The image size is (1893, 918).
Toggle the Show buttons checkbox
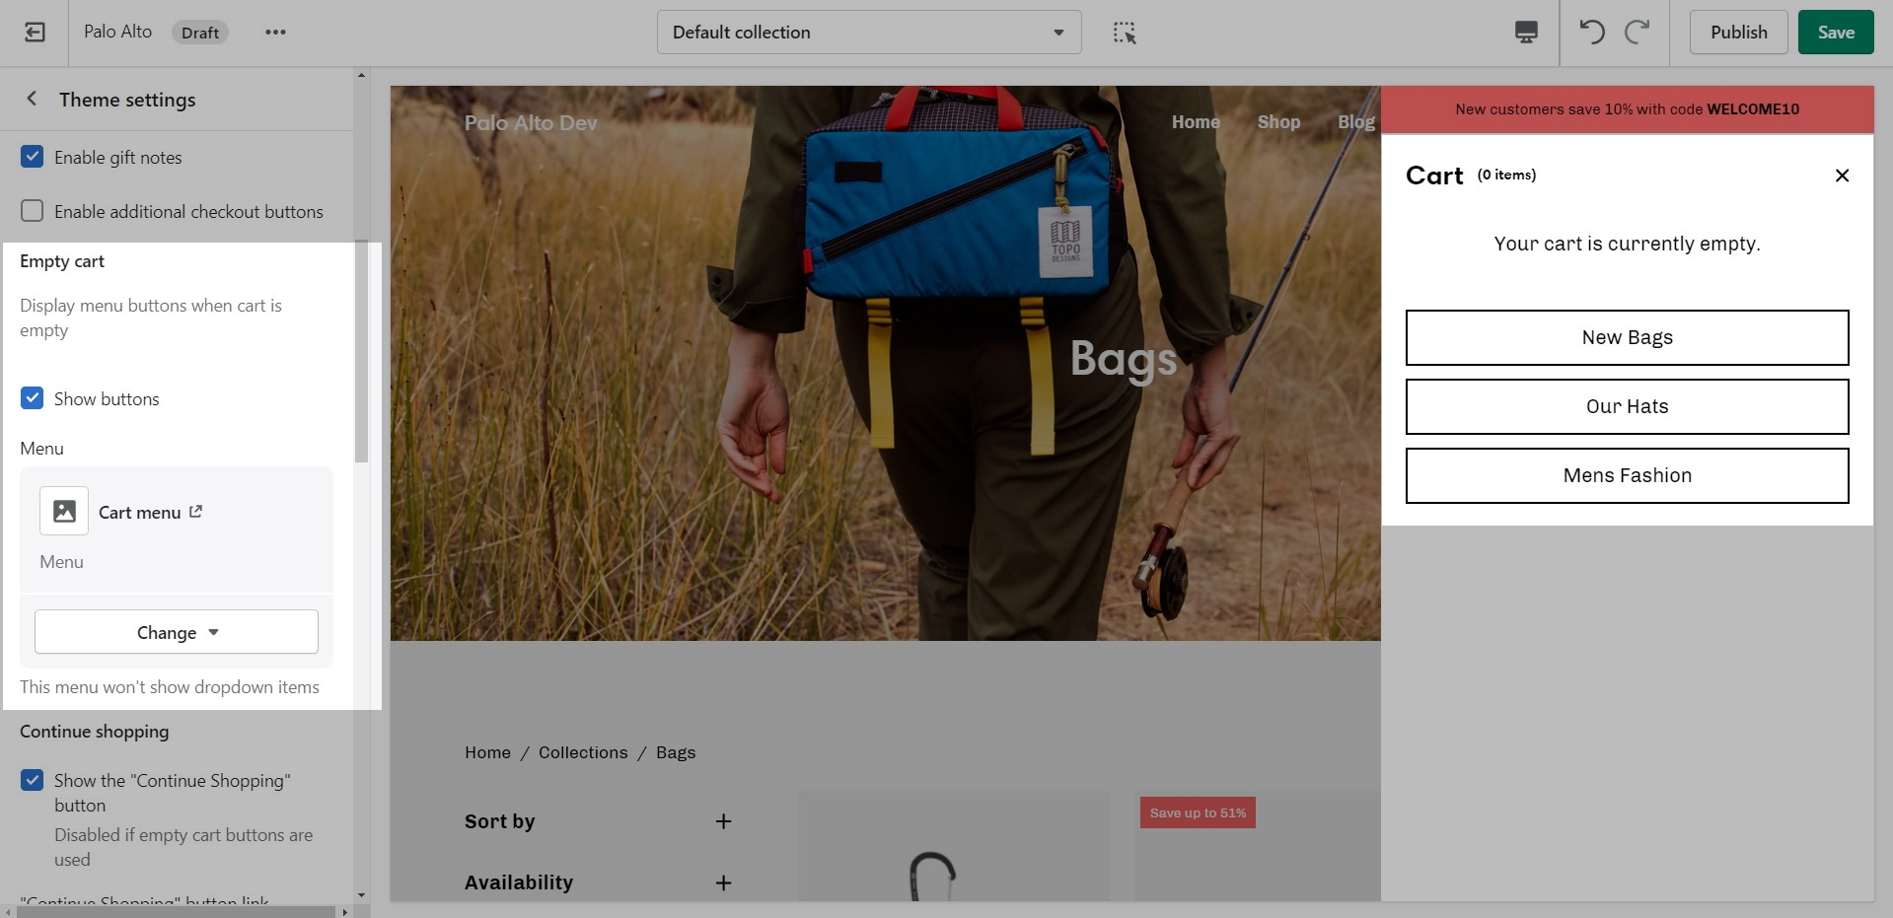click(x=33, y=398)
